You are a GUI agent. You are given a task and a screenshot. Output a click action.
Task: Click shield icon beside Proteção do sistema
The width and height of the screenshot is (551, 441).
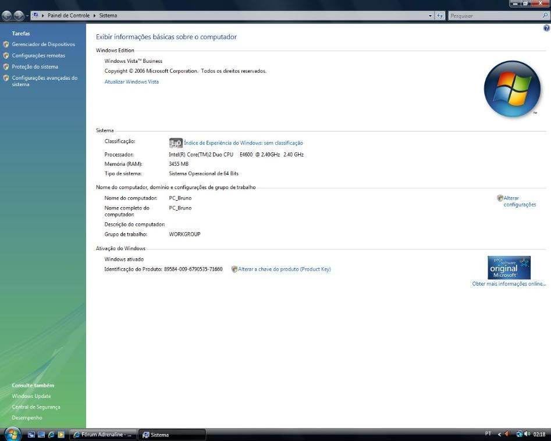[6, 67]
